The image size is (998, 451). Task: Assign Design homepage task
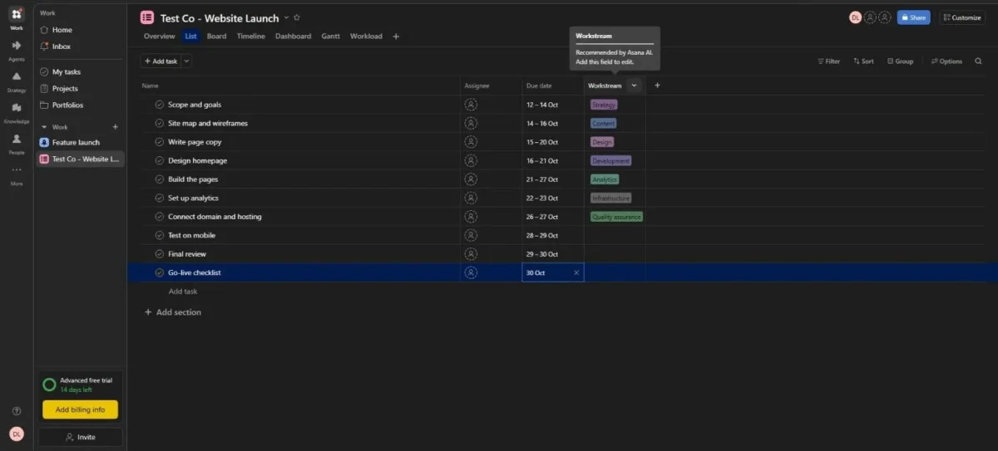[471, 160]
